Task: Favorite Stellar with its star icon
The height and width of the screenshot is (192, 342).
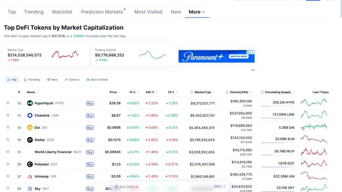Action: coord(8,140)
